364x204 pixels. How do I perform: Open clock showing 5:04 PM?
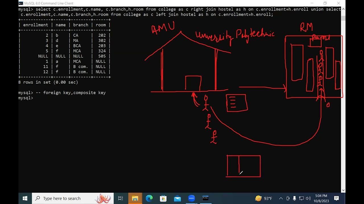321,198
